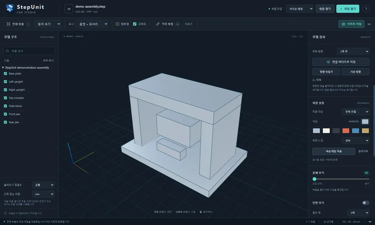Toggle the 정투영 checkbox
This screenshot has width=375, height=225.
[117, 24]
